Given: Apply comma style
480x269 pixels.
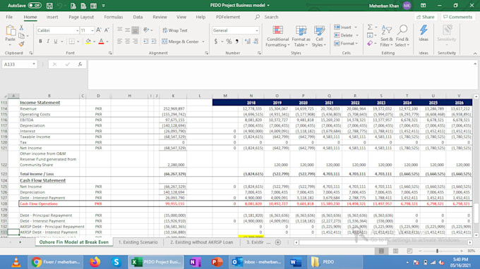Looking at the screenshot, I should [236, 42].
